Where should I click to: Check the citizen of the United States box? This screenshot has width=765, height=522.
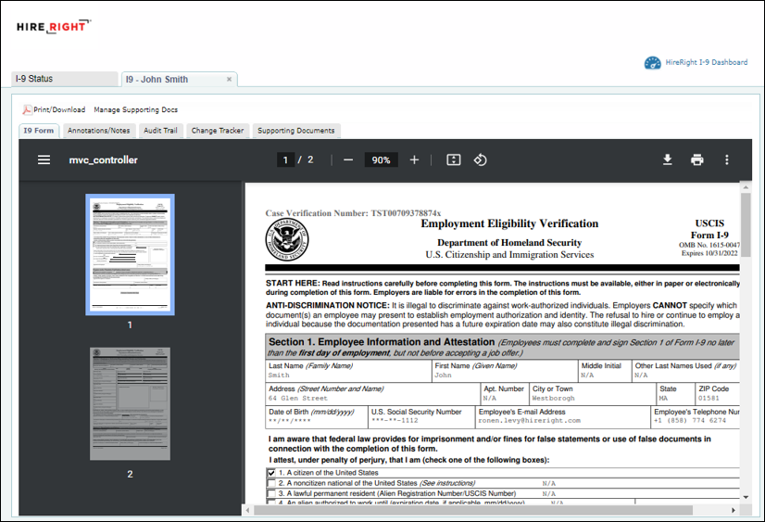[x=270, y=473]
